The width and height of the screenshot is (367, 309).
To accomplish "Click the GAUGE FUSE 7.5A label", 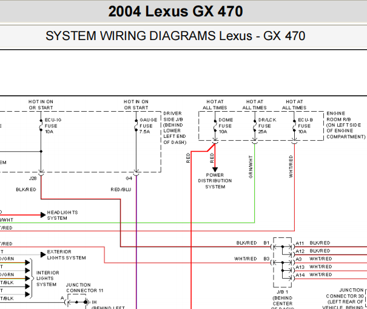I will point(148,126).
